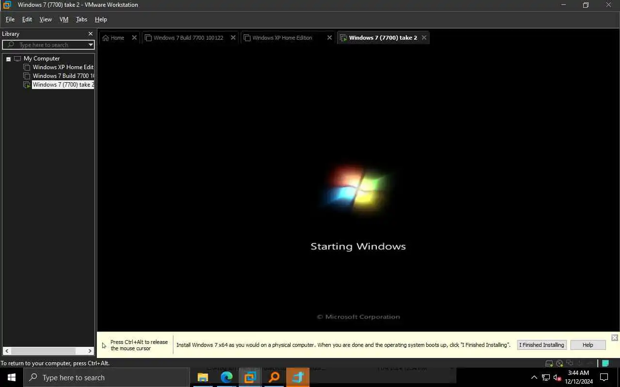Close the Windows 7 (7700) take 2 tab
Image resolution: width=620 pixels, height=387 pixels.
click(424, 38)
